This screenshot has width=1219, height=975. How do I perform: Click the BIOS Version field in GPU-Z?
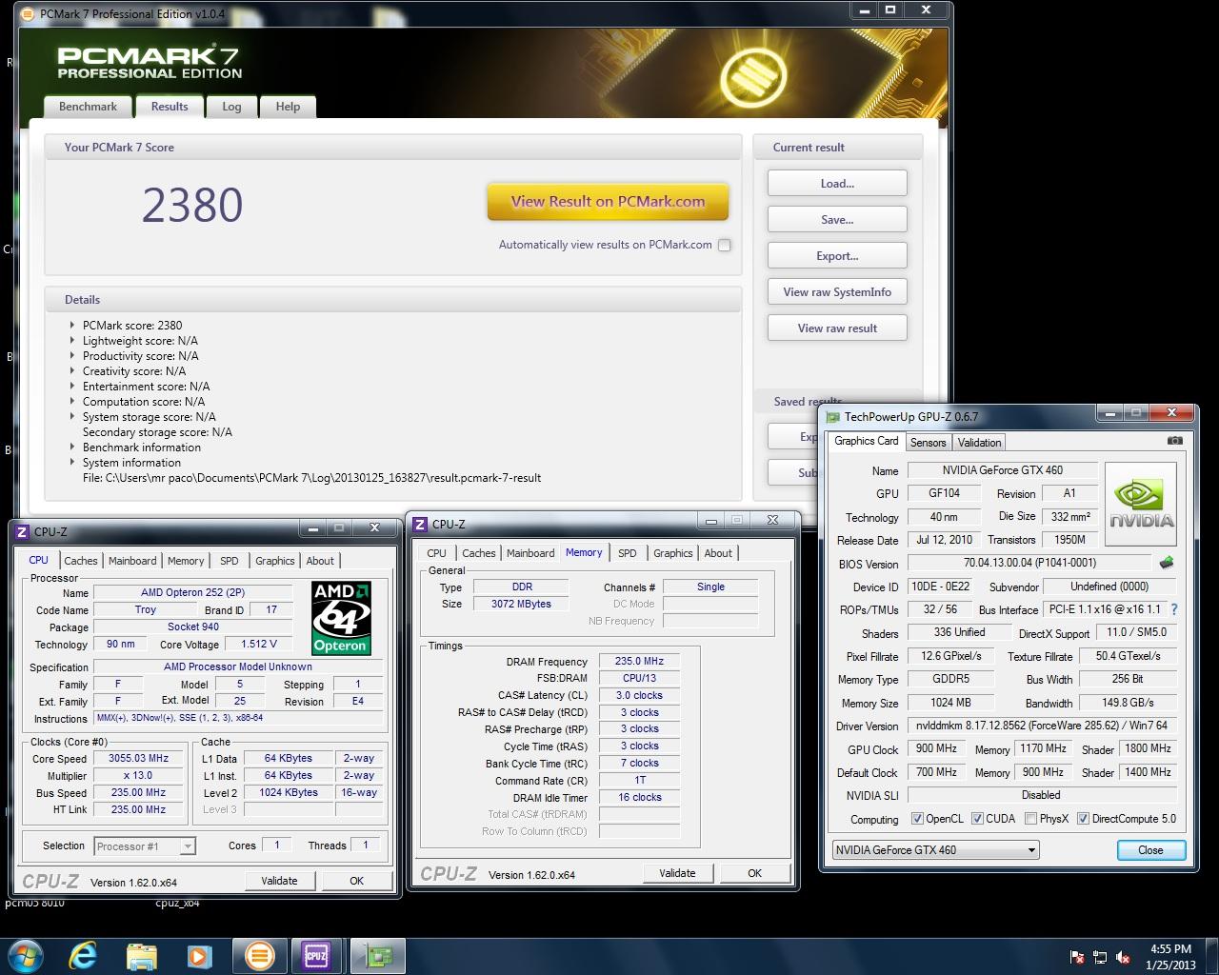coord(1029,563)
